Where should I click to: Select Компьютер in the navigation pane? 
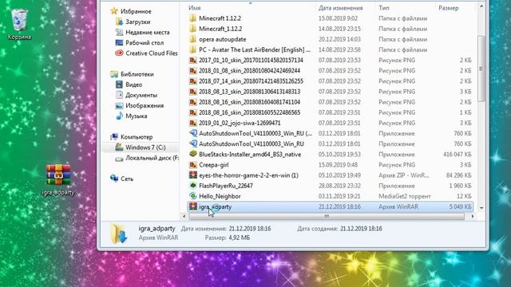(137, 137)
